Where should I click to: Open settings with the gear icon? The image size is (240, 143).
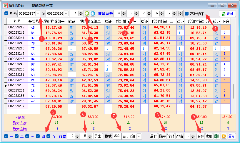click(x=224, y=136)
